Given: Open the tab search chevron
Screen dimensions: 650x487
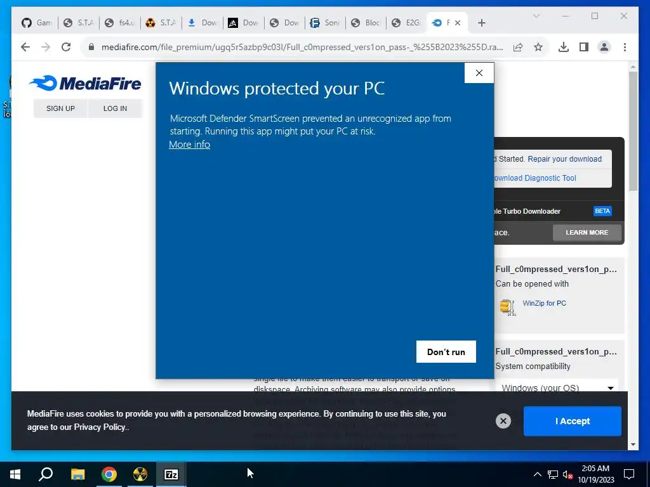Looking at the screenshot, I should [x=536, y=16].
